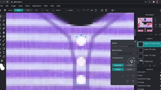Zoom out with navigator minus button

(x=138, y=34)
